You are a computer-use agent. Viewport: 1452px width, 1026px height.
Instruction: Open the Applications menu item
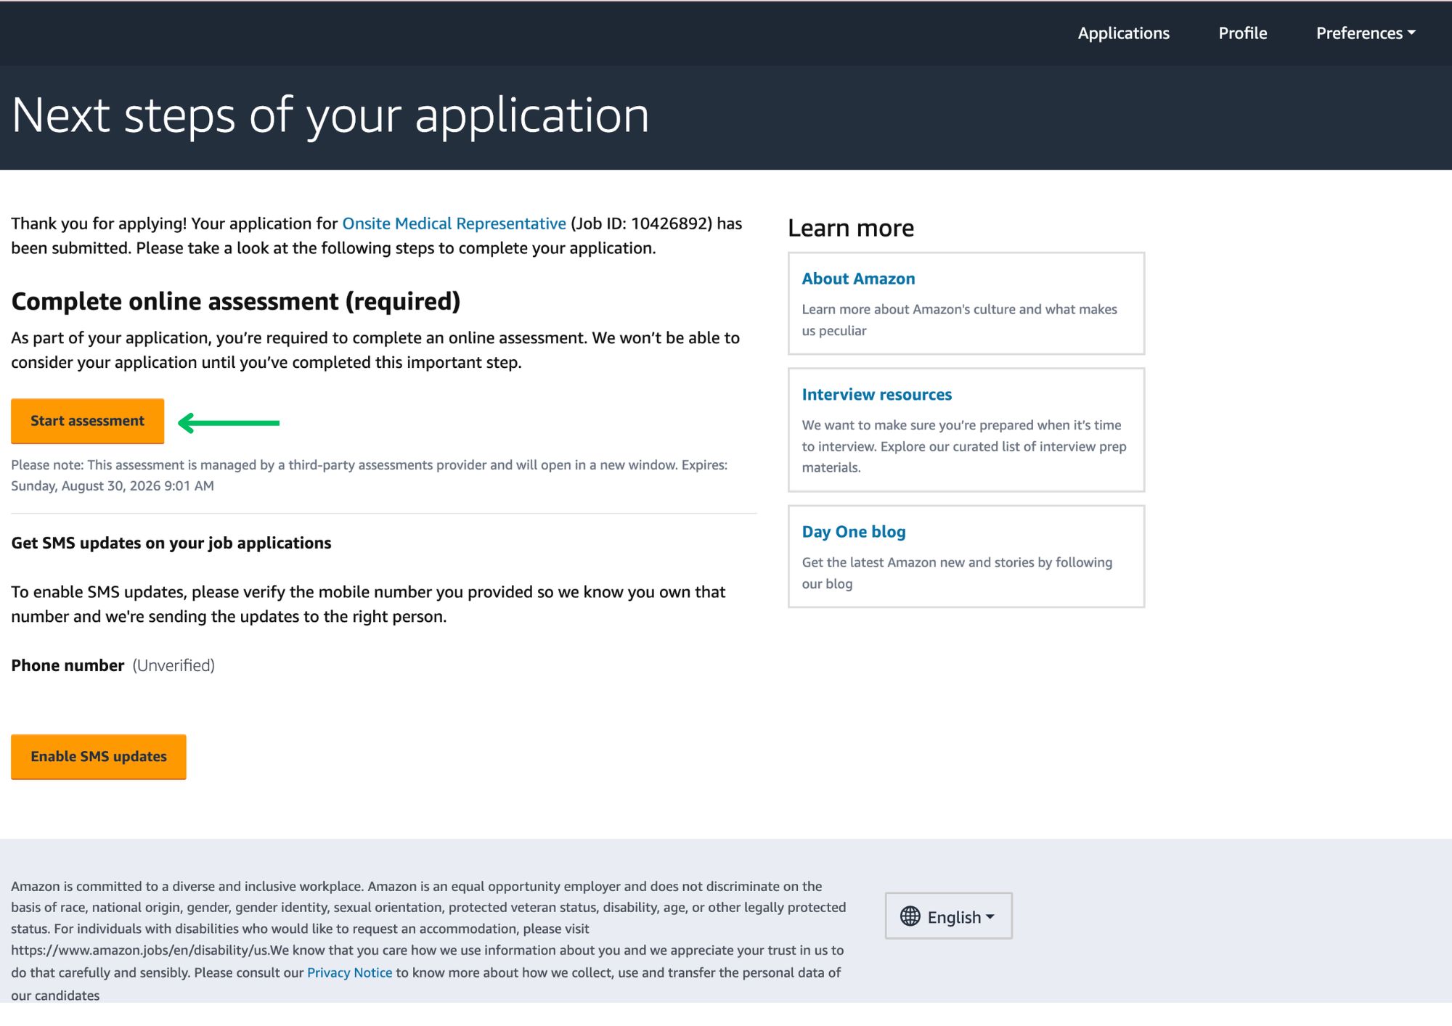click(1123, 33)
